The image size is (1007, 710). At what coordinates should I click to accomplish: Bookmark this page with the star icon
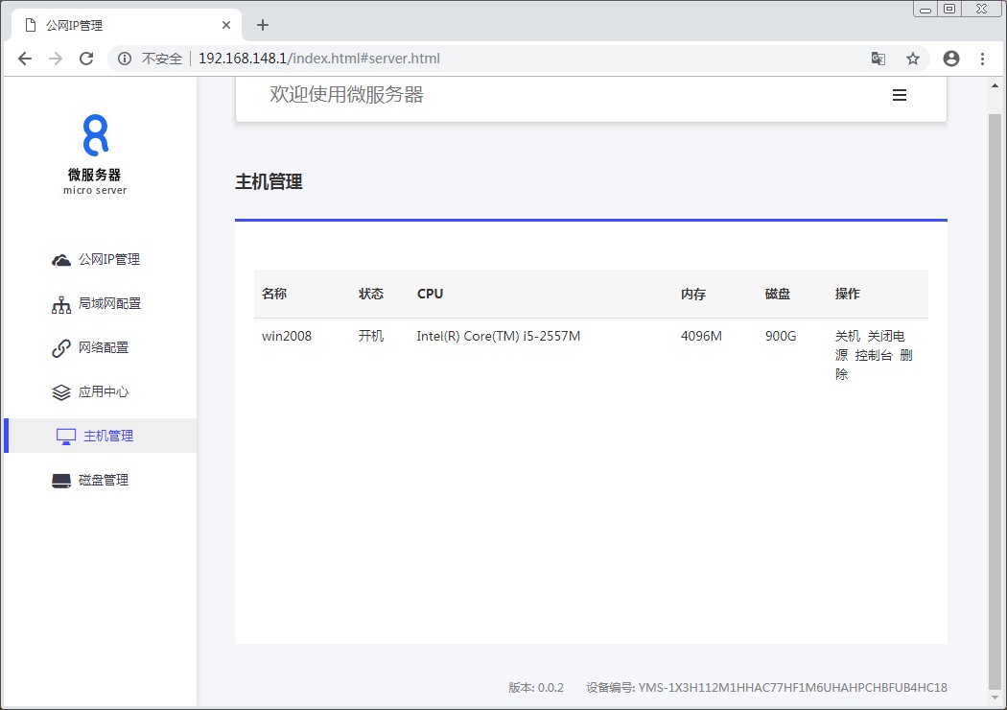point(913,59)
